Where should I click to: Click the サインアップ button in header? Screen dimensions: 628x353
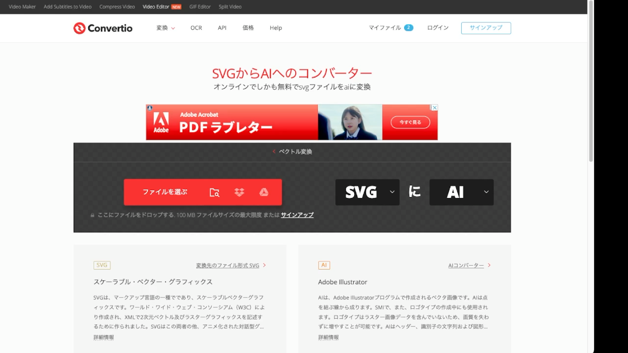click(x=486, y=28)
